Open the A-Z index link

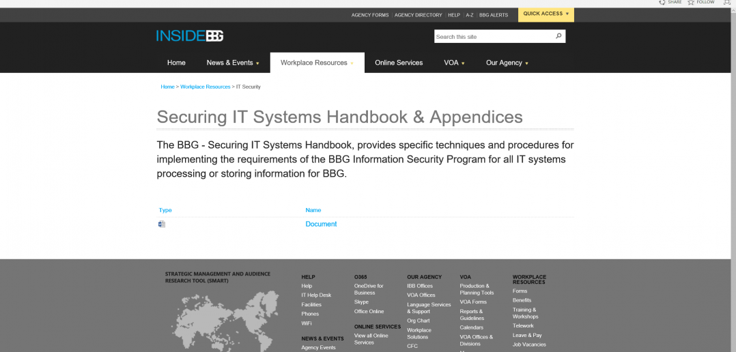470,15
